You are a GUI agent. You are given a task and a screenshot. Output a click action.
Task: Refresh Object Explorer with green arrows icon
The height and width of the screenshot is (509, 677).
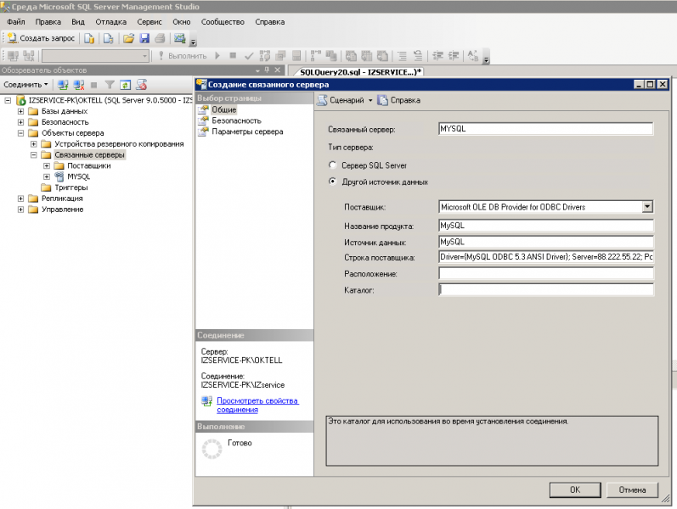(x=125, y=85)
